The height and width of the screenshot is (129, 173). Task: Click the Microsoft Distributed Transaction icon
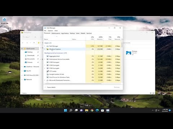tap(48, 80)
